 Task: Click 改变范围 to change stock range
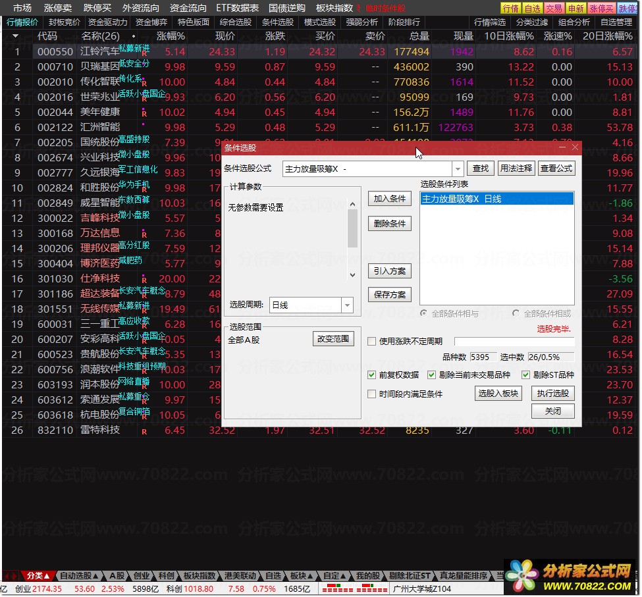coord(333,339)
